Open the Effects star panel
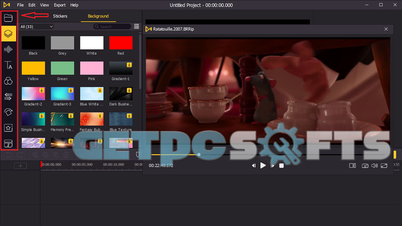 (x=8, y=128)
